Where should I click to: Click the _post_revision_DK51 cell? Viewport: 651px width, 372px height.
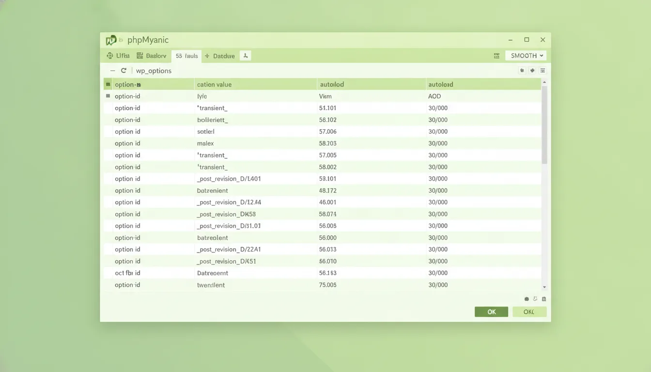pos(226,261)
